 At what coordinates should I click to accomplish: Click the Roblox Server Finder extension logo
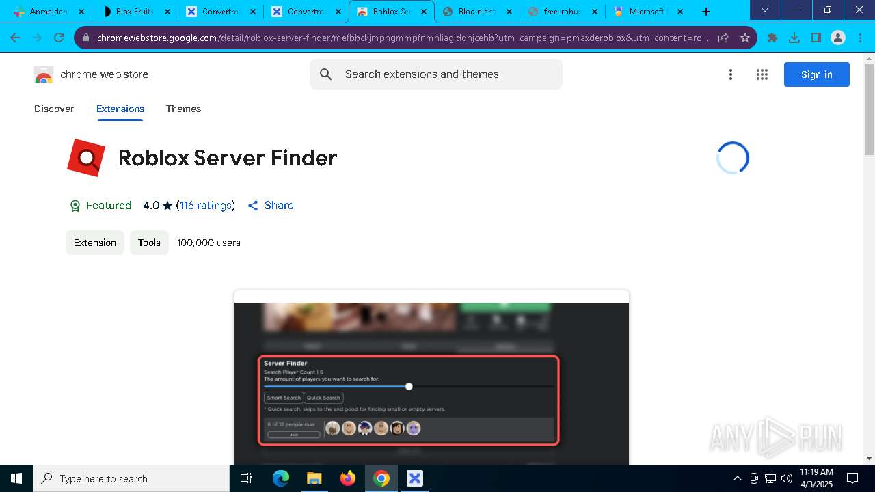[86, 158]
